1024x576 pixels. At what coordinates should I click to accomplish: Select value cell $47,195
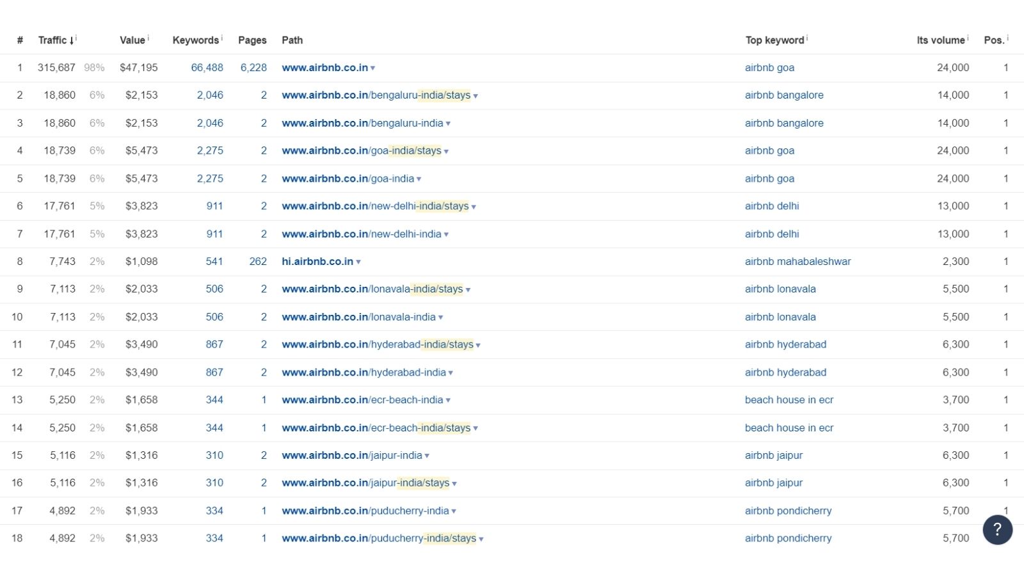139,67
